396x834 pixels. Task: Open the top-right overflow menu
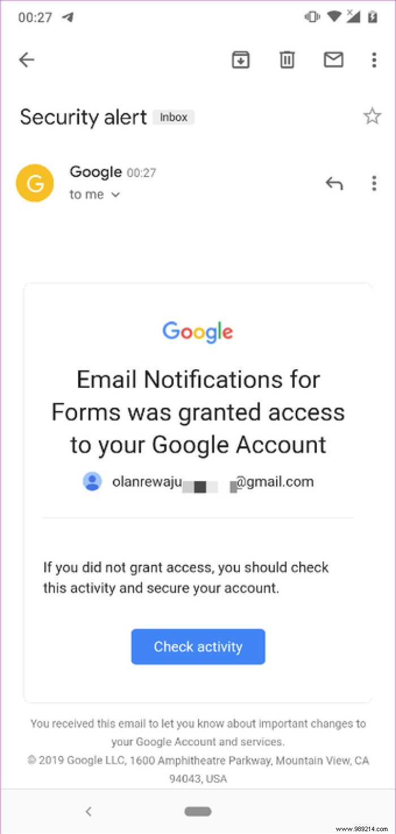coord(374,59)
